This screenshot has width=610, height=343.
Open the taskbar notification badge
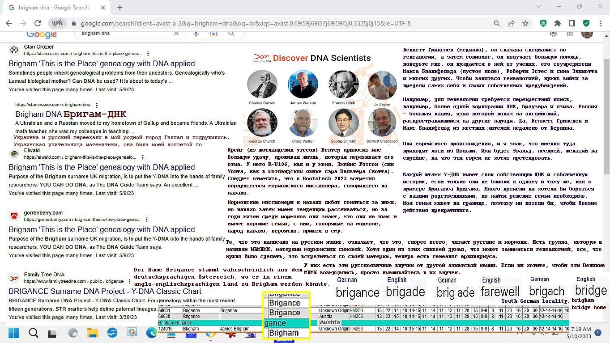(598, 332)
